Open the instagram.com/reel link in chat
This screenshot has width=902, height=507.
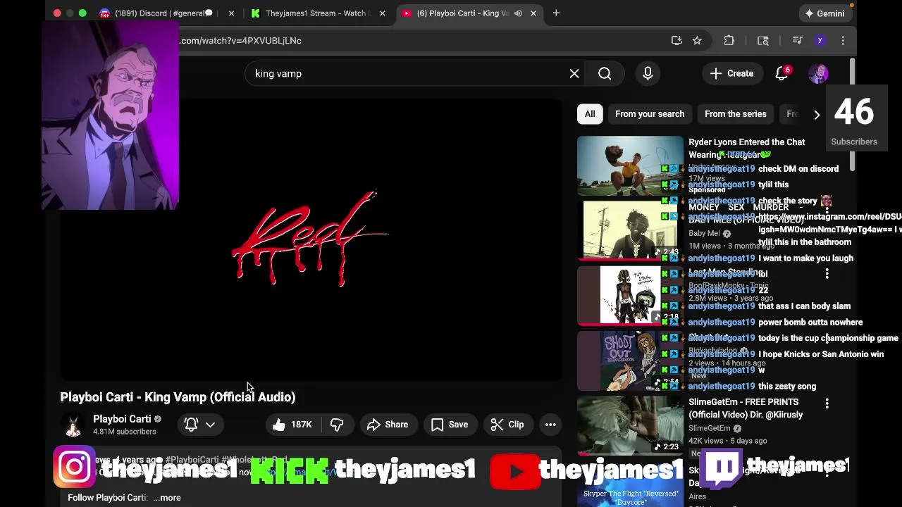click(829, 223)
